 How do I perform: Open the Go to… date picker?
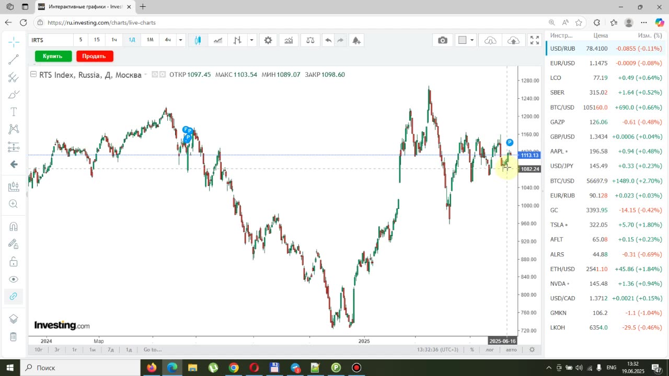tap(153, 350)
